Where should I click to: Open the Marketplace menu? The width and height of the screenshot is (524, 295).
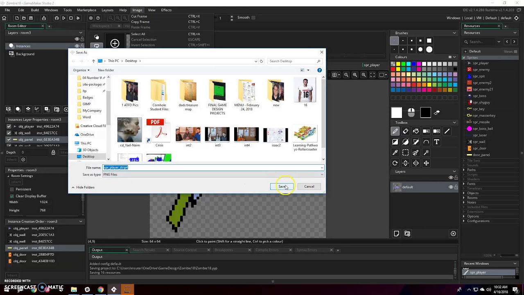86,10
